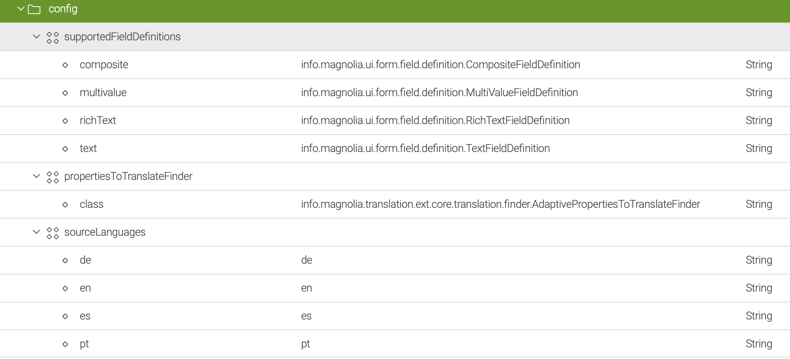Screen dimensions: 790x359
Task: Click the diamond icon beside class property
Action: [x=65, y=204]
